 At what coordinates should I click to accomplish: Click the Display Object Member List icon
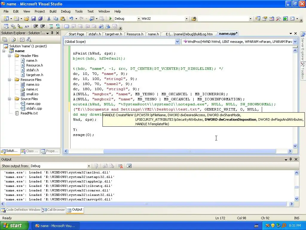coord(6,26)
